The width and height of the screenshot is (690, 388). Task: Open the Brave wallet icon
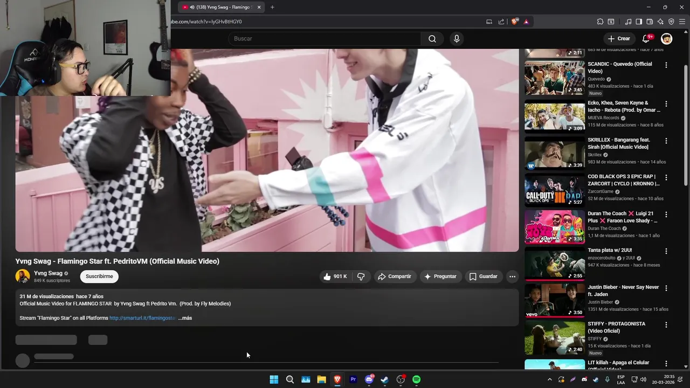[x=650, y=22]
